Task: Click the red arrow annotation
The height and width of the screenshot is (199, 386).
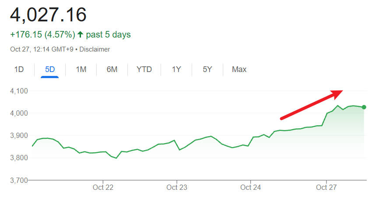Action: (x=312, y=104)
